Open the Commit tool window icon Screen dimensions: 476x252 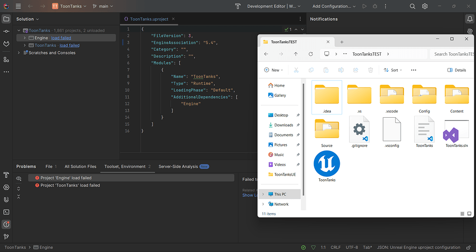(6, 31)
